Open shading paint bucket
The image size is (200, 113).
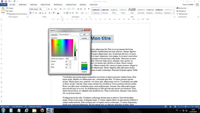click(82, 13)
